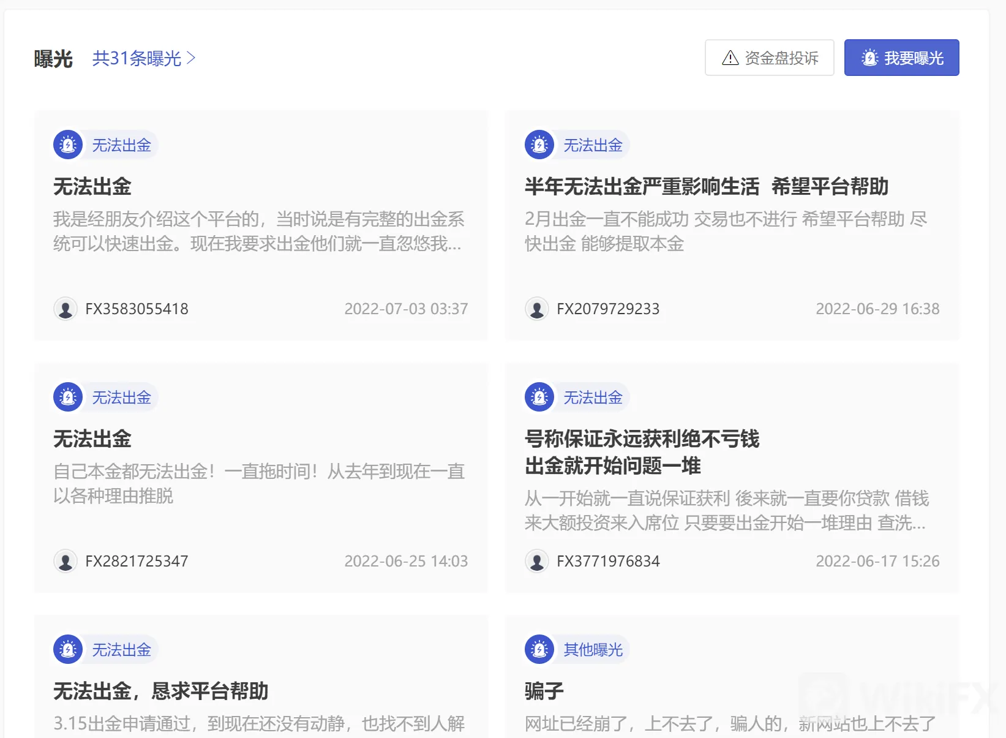This screenshot has width=1006, height=738.
Task: Click description starting 2月出金一直不能成功
Action: point(726,232)
